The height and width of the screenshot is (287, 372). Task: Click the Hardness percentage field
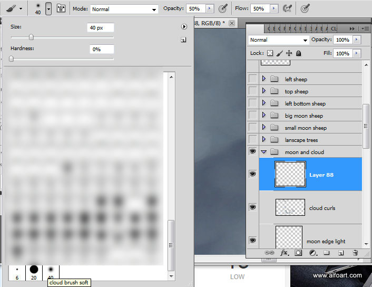pos(101,49)
